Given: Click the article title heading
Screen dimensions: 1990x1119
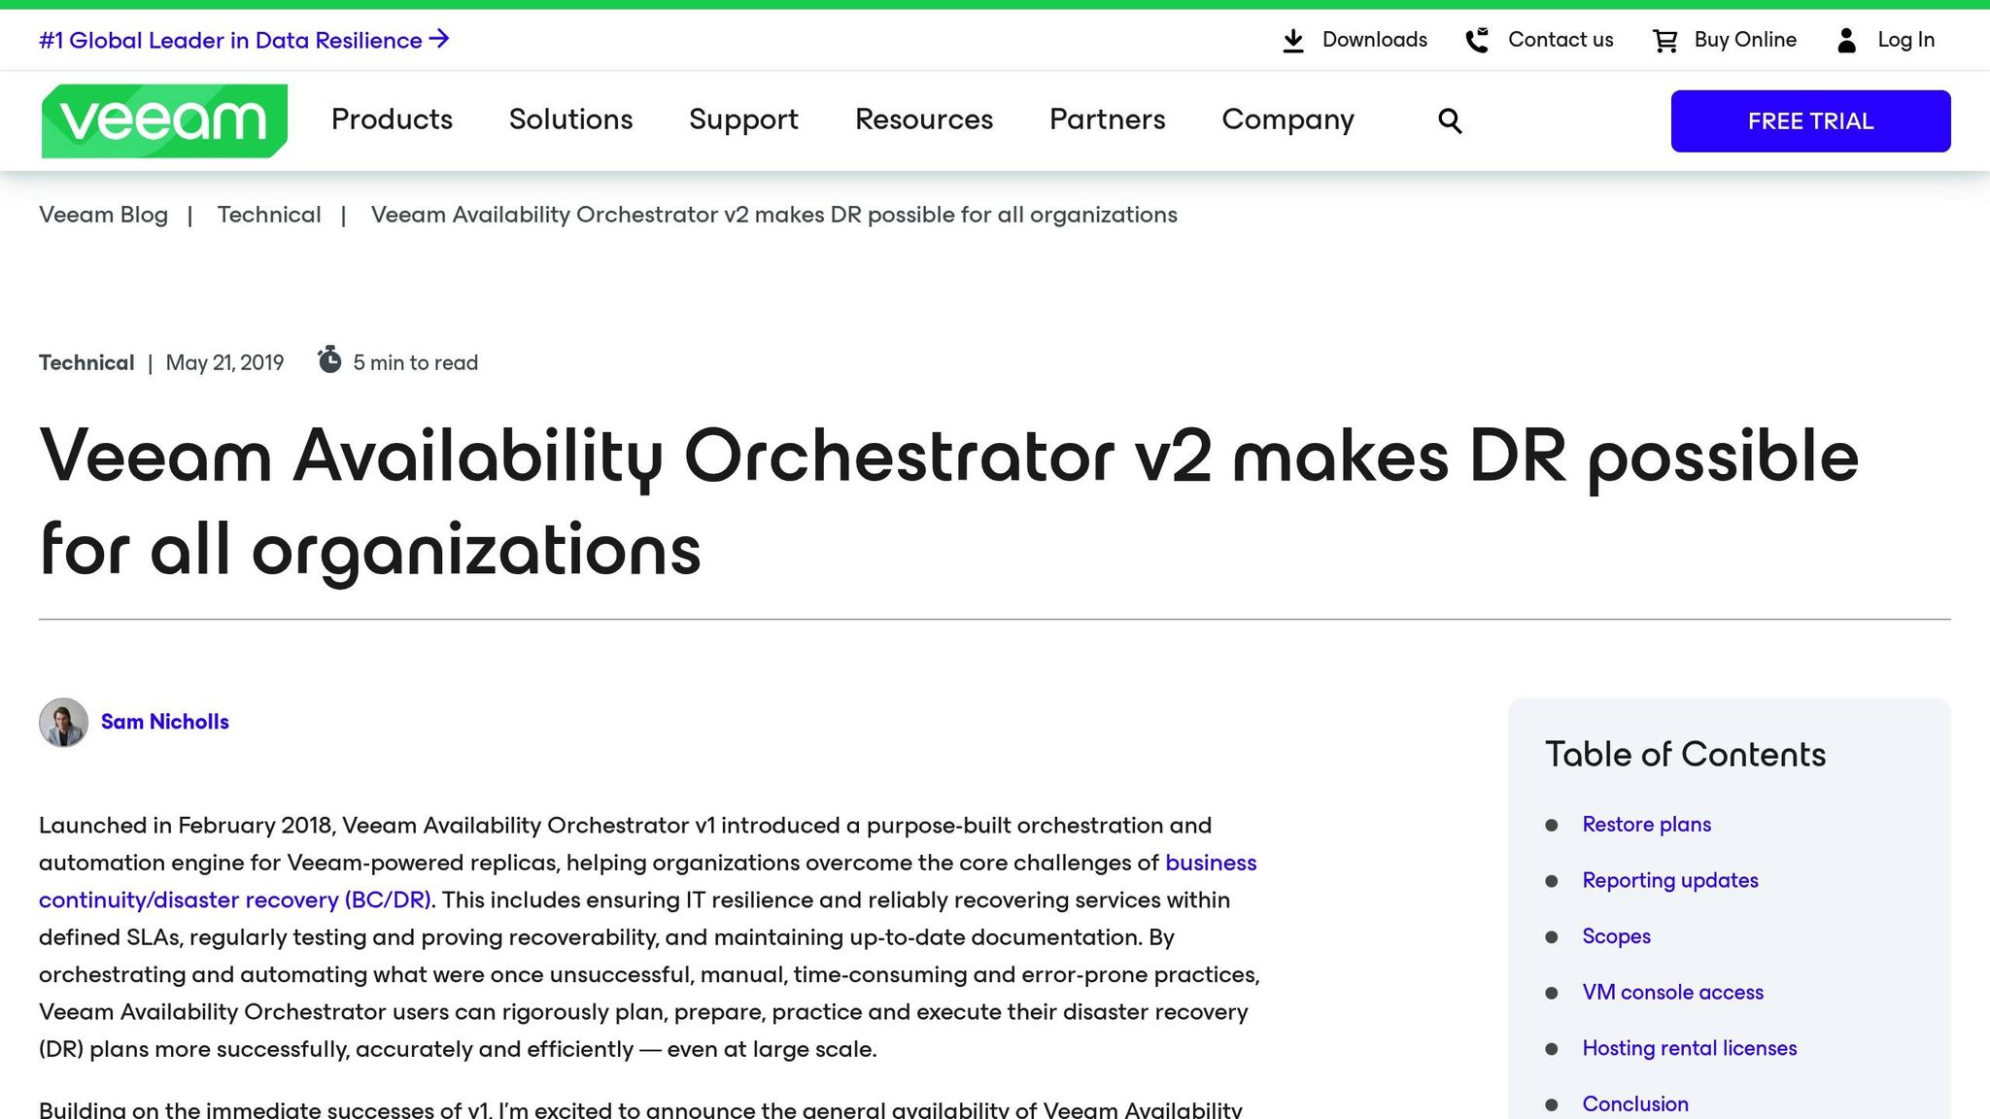Looking at the screenshot, I should point(949,503).
